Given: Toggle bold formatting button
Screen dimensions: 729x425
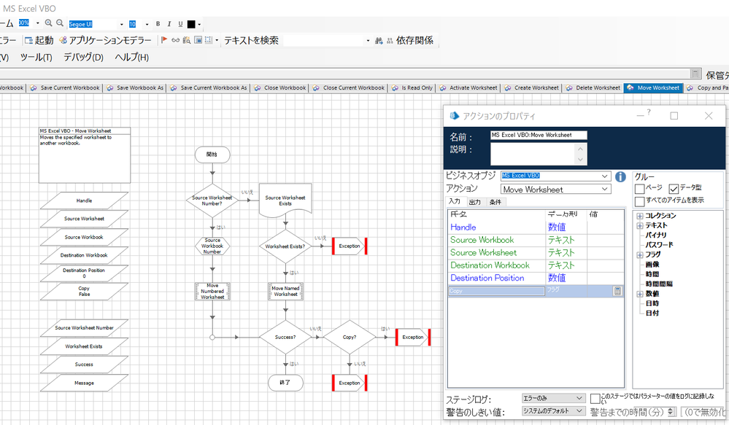Looking at the screenshot, I should tap(158, 24).
